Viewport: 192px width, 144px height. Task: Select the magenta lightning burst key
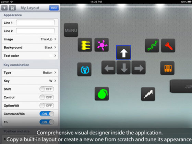coord(101,45)
